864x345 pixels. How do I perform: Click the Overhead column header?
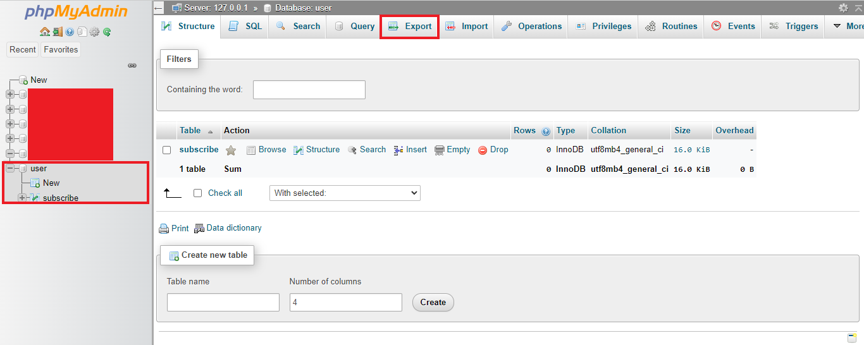[734, 131]
